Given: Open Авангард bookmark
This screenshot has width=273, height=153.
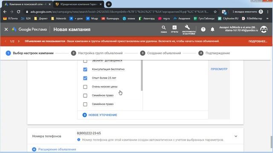Looking at the screenshot, I should [x=147, y=18].
